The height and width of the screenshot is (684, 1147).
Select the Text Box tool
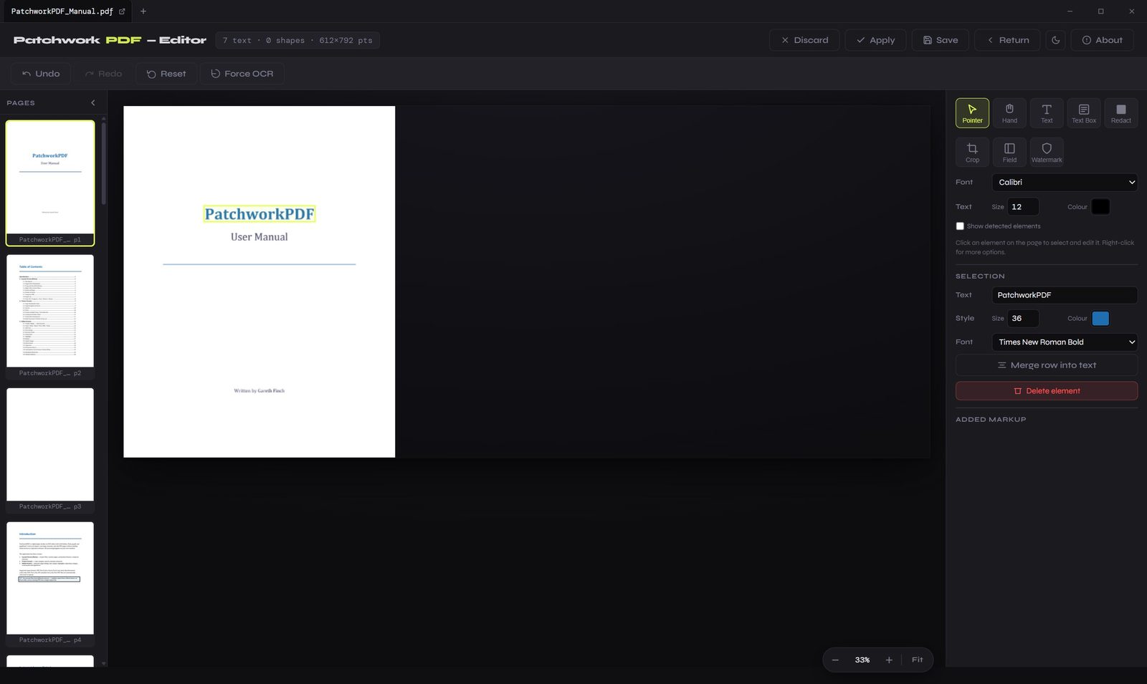(x=1084, y=113)
